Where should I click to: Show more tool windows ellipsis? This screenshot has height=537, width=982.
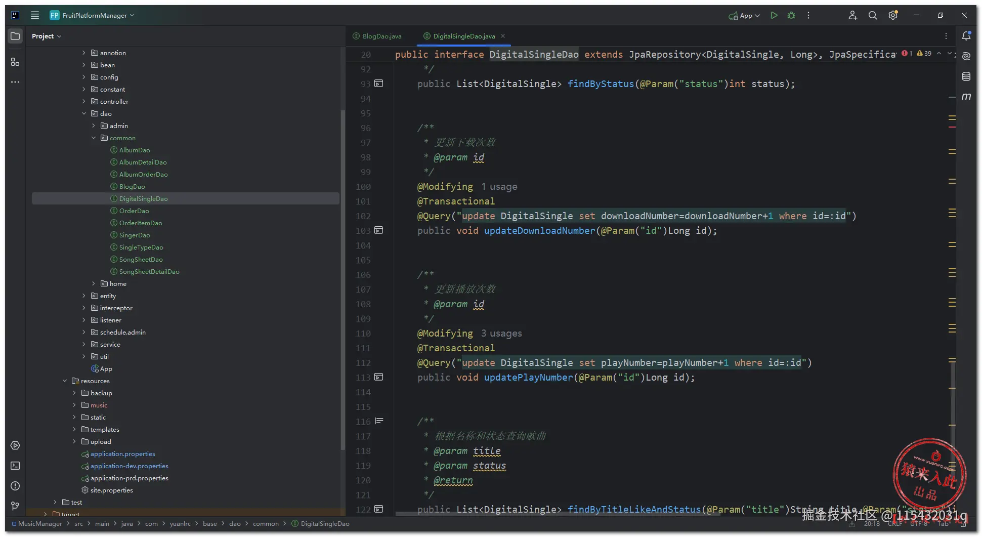pyautogui.click(x=15, y=82)
